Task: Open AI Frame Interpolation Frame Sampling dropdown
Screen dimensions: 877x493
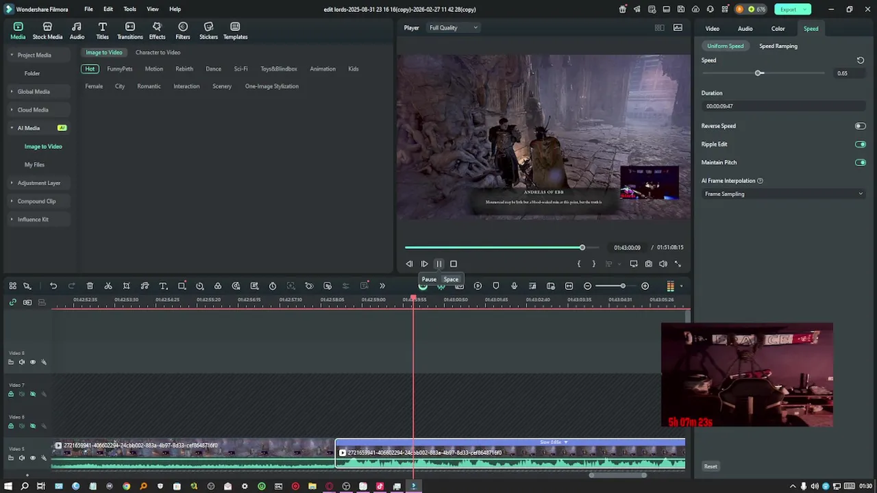Action: coord(783,194)
